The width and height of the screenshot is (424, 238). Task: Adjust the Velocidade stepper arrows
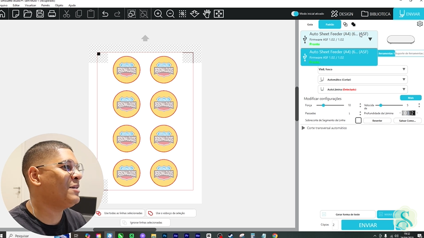coord(419,105)
